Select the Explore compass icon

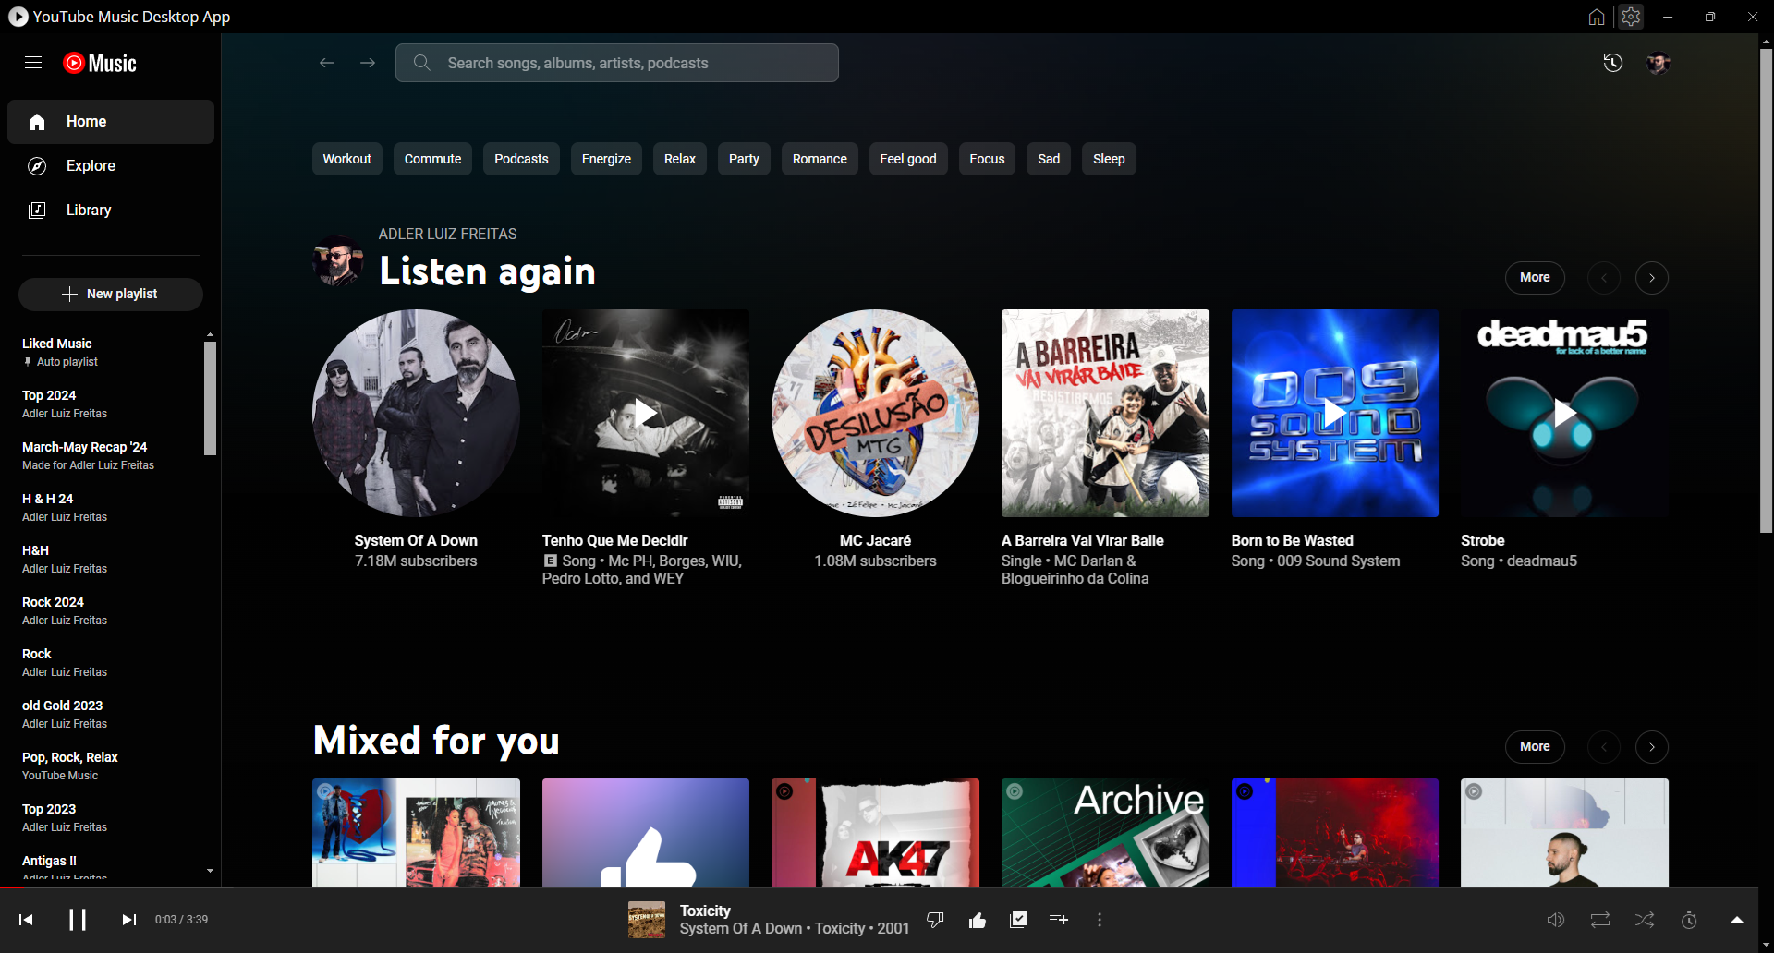tap(37, 165)
